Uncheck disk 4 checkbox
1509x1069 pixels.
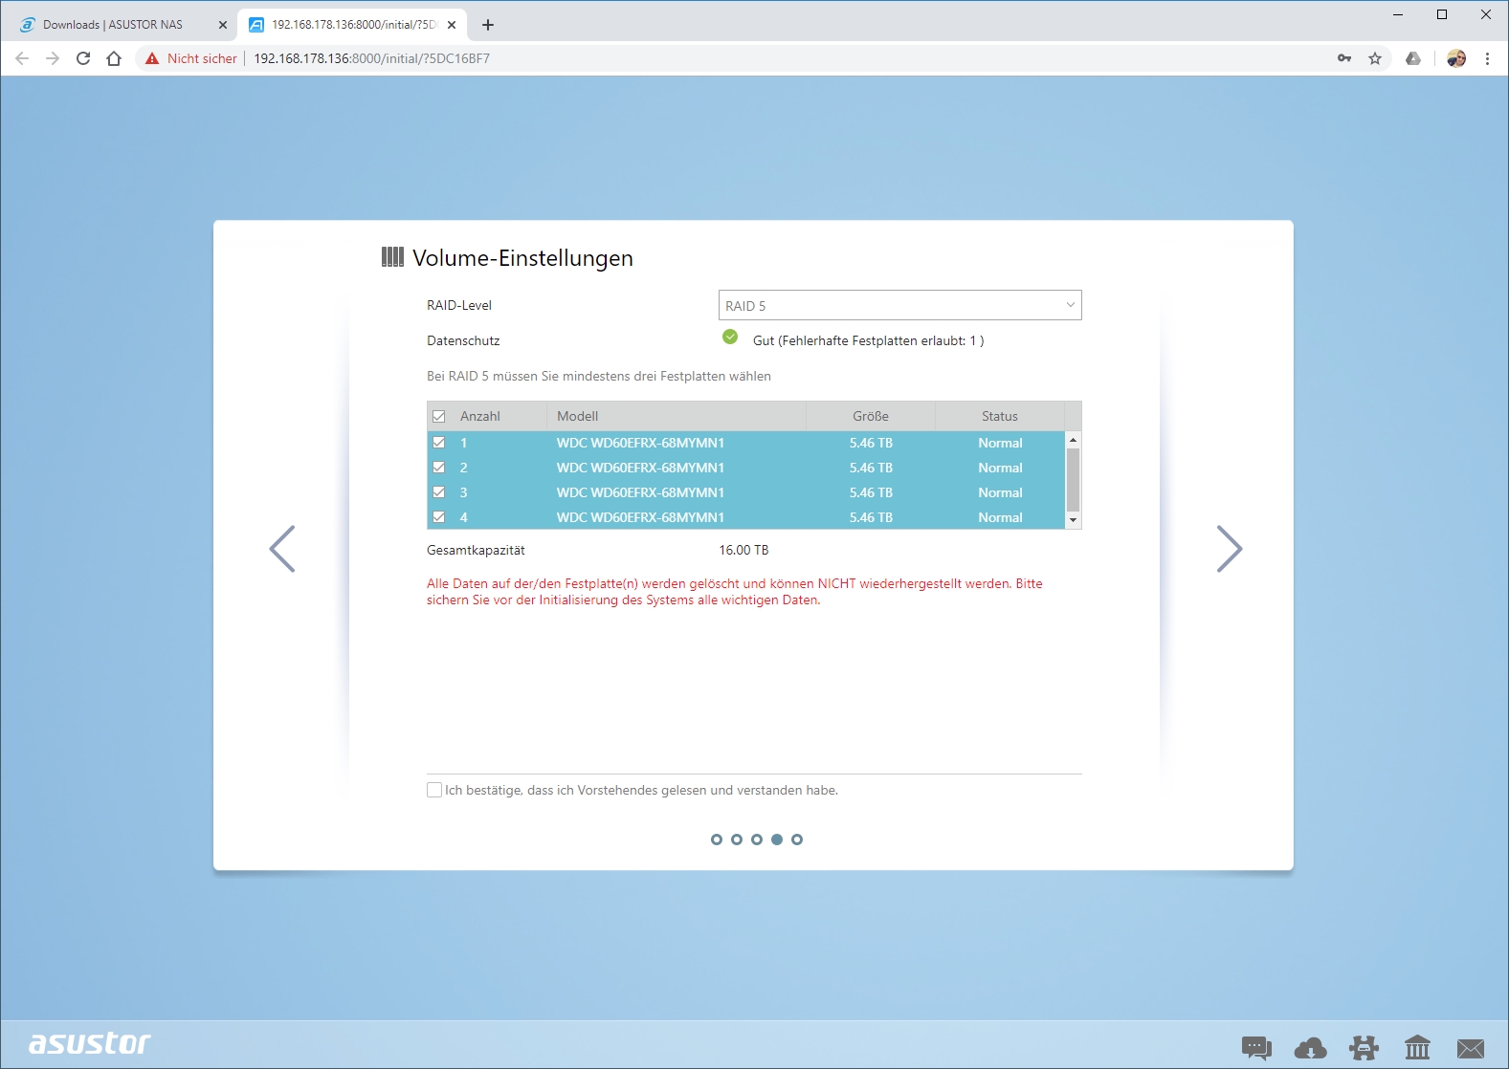(439, 517)
